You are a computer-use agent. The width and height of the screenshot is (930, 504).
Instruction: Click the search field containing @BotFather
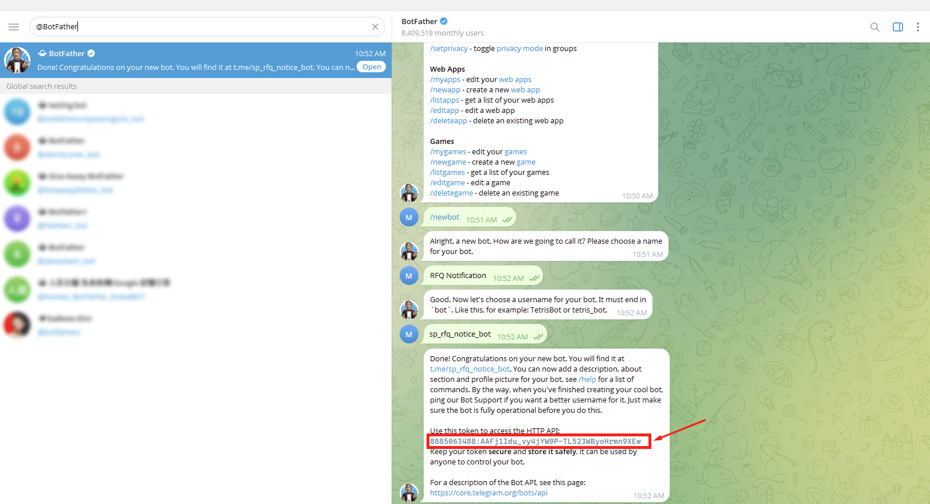(207, 26)
